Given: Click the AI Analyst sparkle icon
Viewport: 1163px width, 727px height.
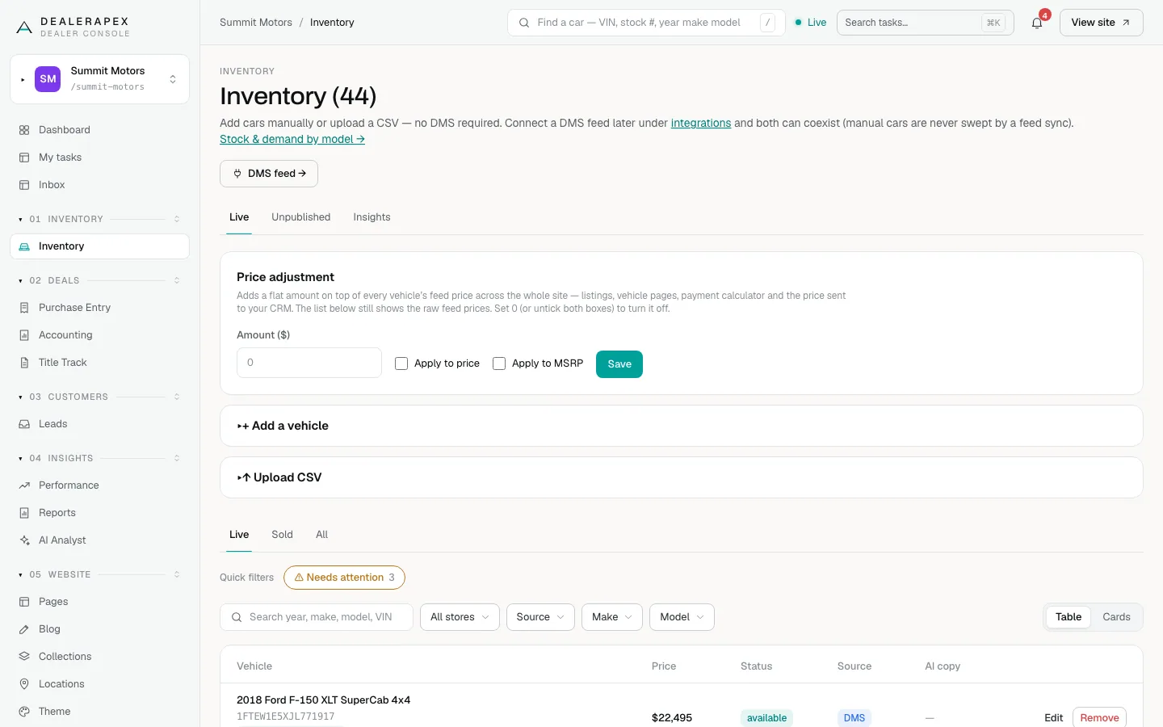Looking at the screenshot, I should tap(24, 540).
